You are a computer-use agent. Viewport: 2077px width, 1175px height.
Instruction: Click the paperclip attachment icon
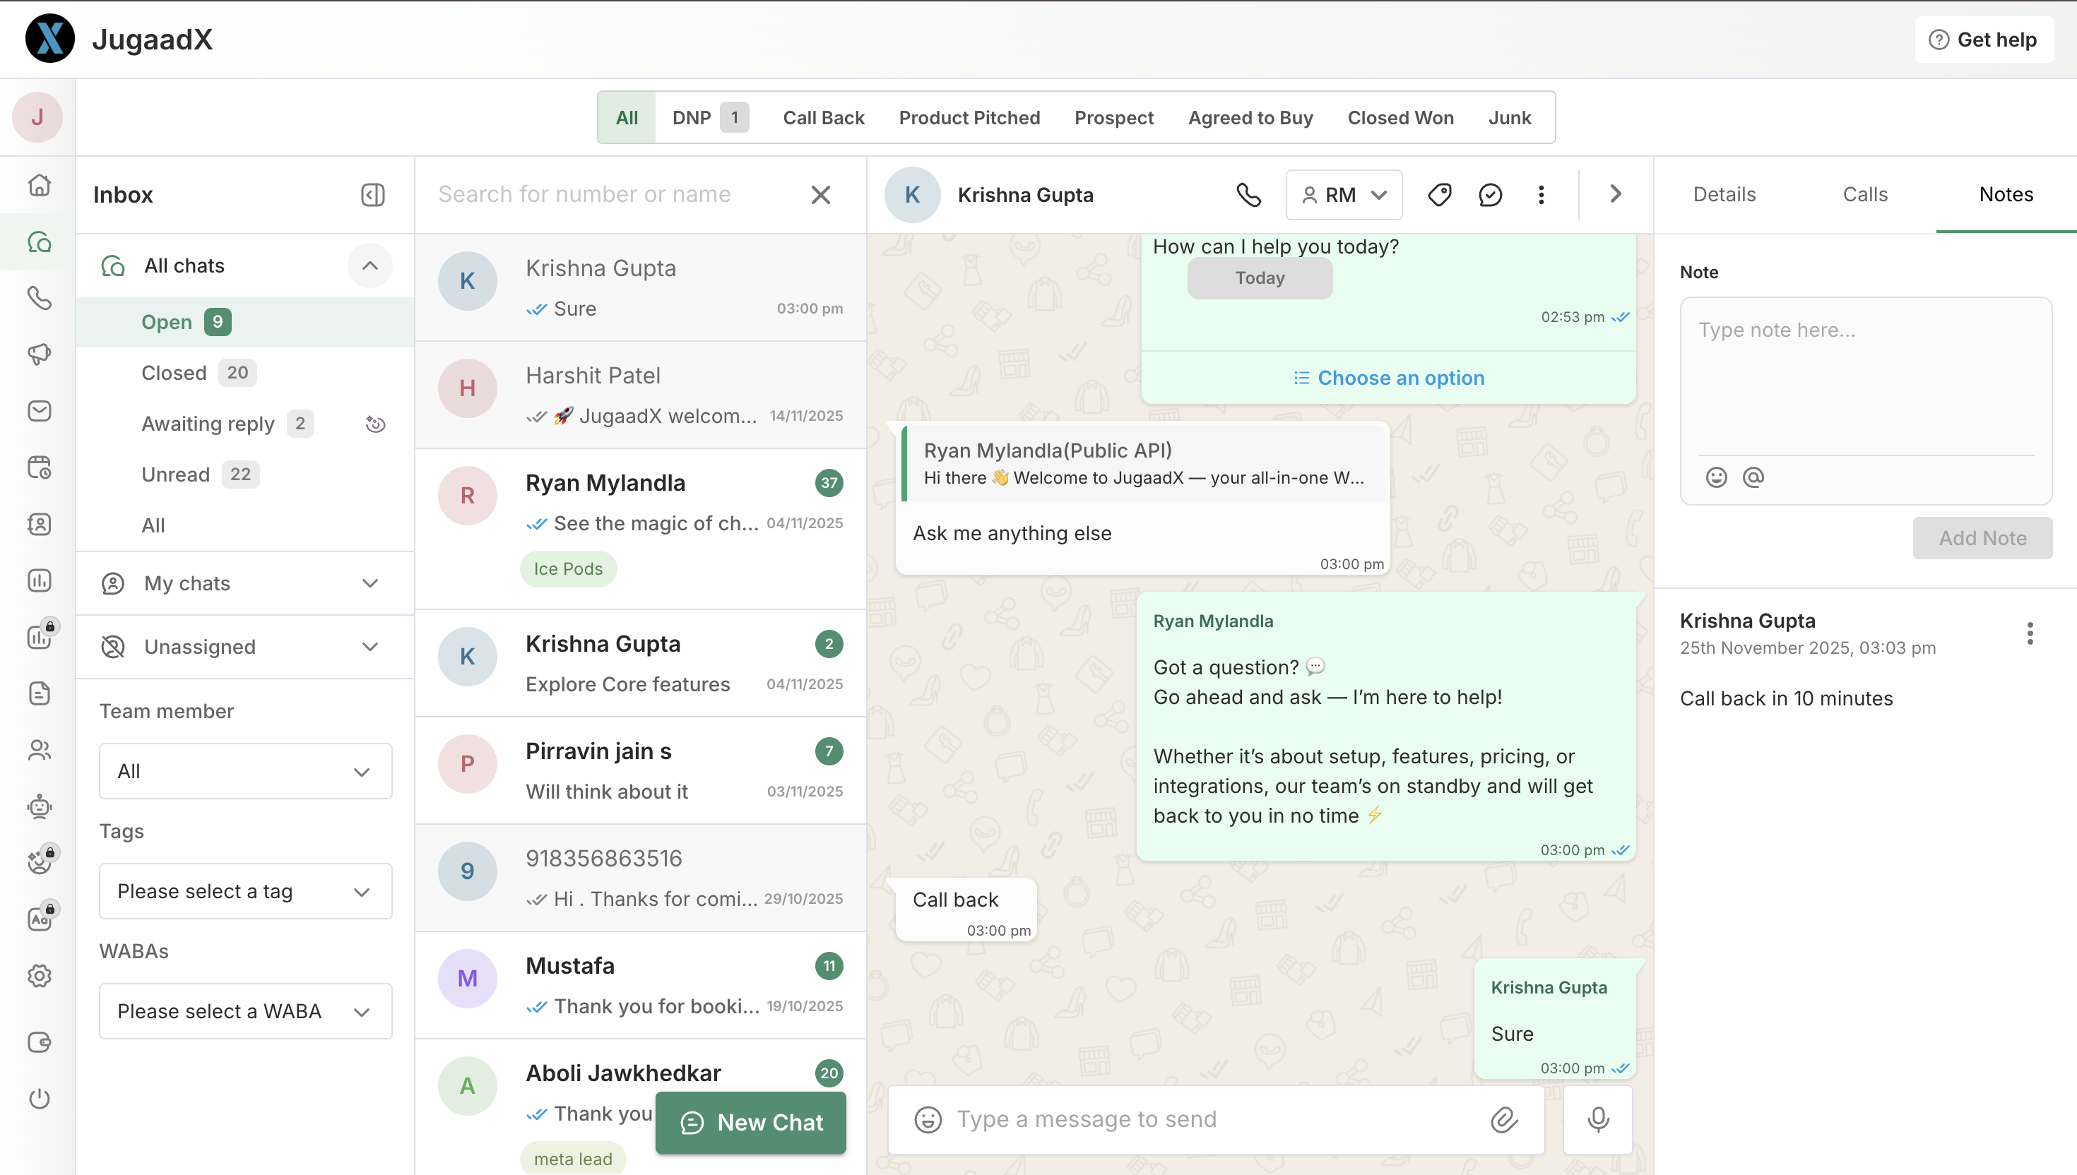pyautogui.click(x=1504, y=1119)
